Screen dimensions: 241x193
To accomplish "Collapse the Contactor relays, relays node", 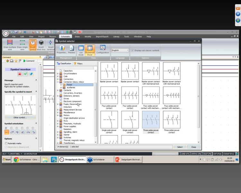I will pos(58,82).
